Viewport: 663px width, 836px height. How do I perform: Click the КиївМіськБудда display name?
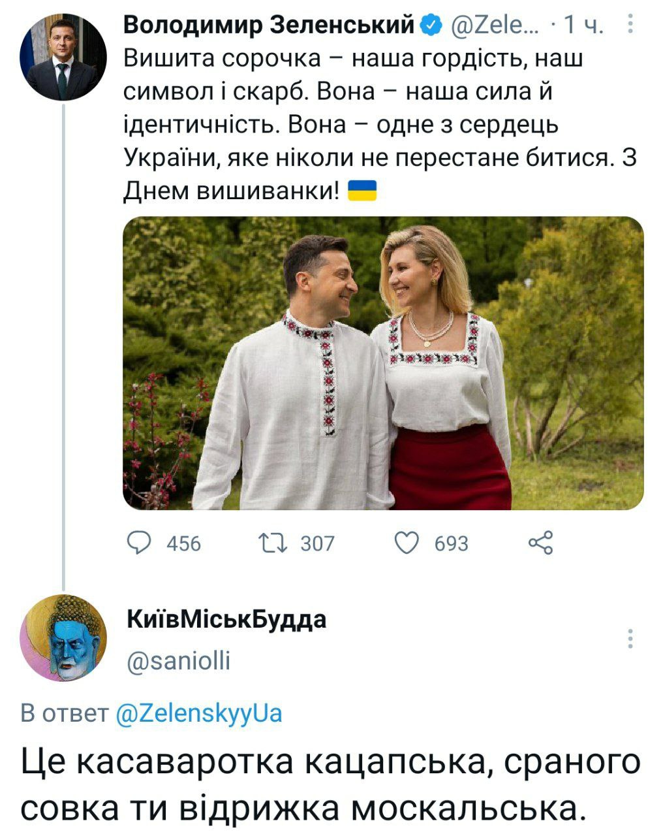pos(226,619)
